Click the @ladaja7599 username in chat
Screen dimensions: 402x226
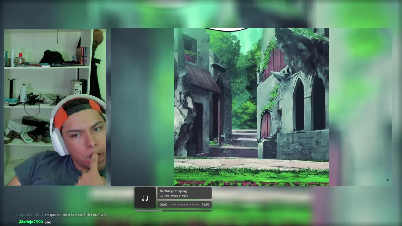click(30, 222)
